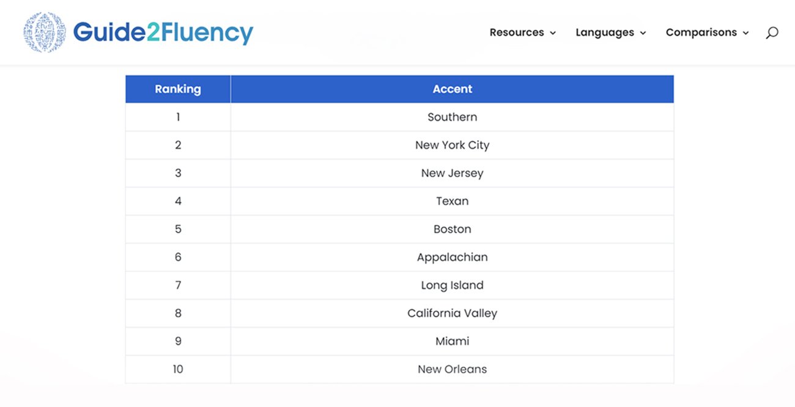Open the Resources menu item
795x407 pixels.
point(516,32)
